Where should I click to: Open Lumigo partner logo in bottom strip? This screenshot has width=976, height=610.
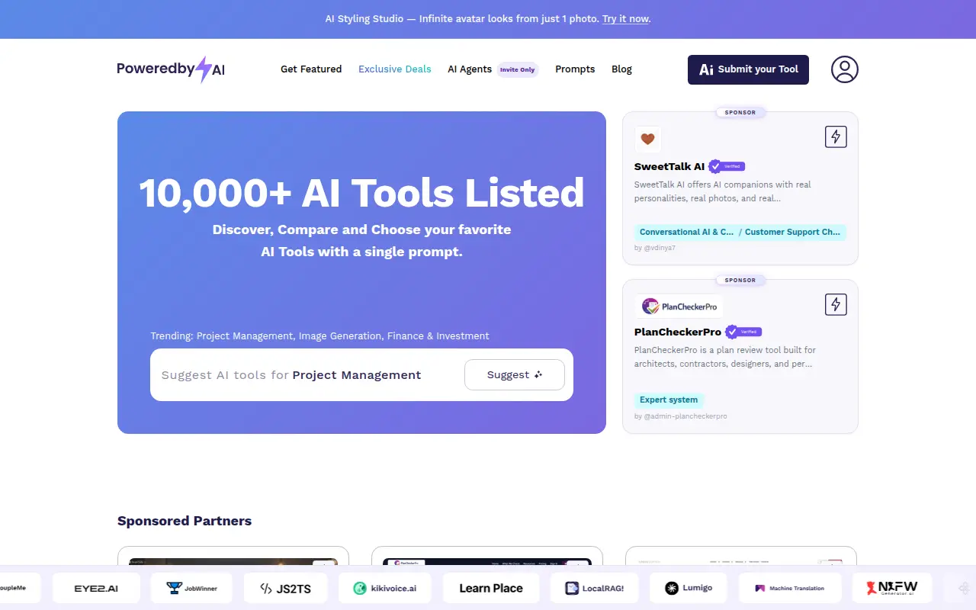pos(689,588)
